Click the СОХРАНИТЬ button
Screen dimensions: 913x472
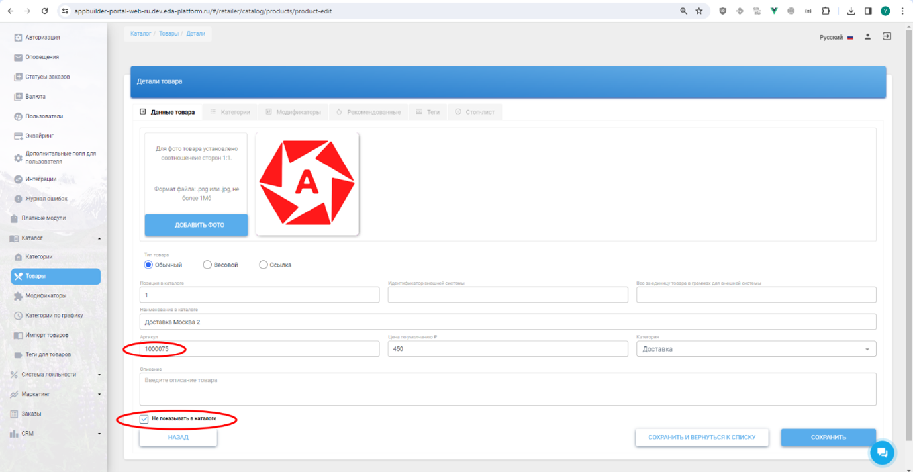pos(828,437)
